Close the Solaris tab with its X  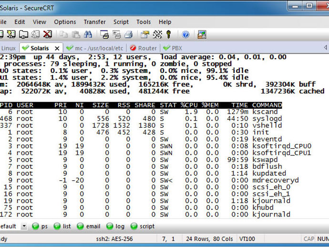tap(57, 48)
